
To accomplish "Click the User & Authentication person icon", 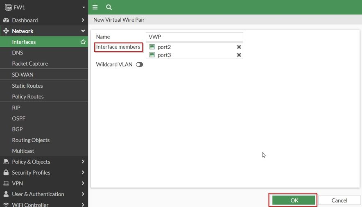I will 6,194.
